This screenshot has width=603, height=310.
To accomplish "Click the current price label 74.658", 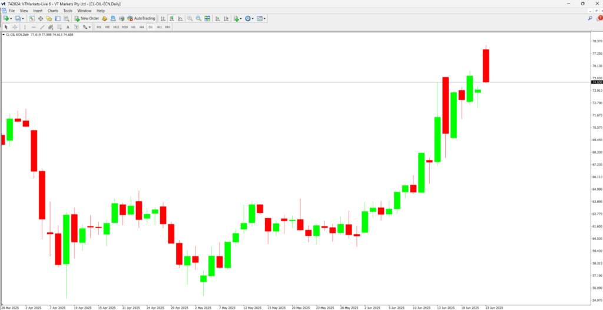I will (x=597, y=82).
